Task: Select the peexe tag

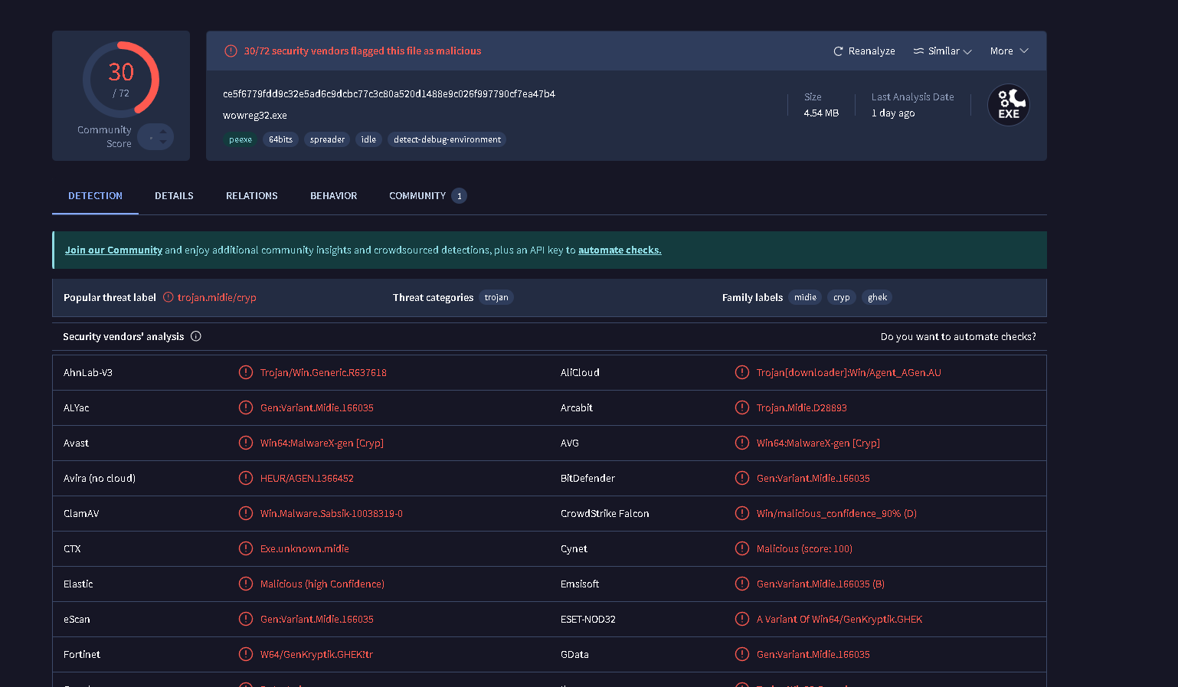Action: 241,139
